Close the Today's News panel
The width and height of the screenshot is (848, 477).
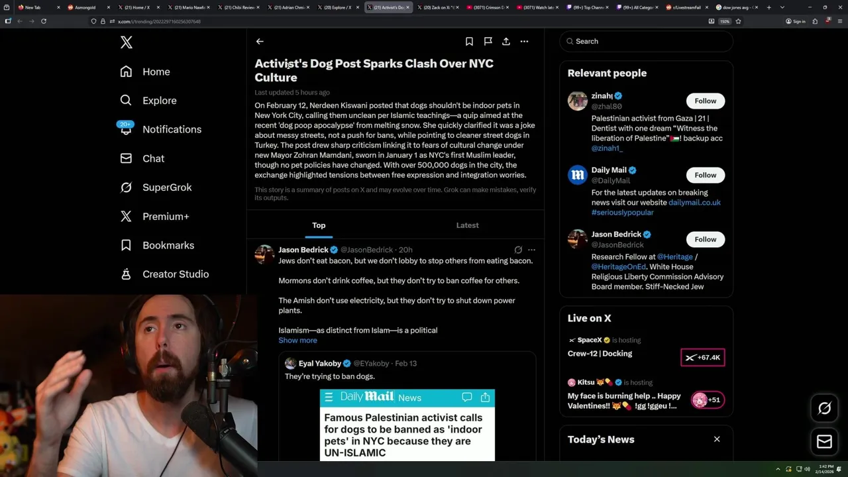[x=717, y=439]
